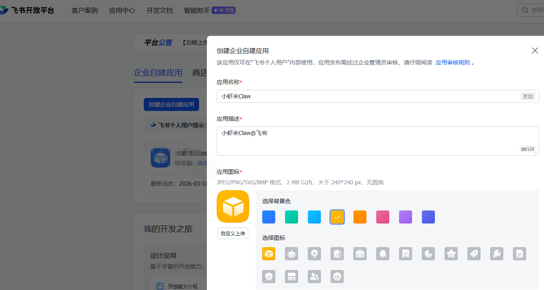Choose the layout grid icon
The width and height of the screenshot is (544, 290).
[292, 277]
